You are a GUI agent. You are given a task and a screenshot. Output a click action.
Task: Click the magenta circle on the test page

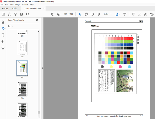pos(120,67)
